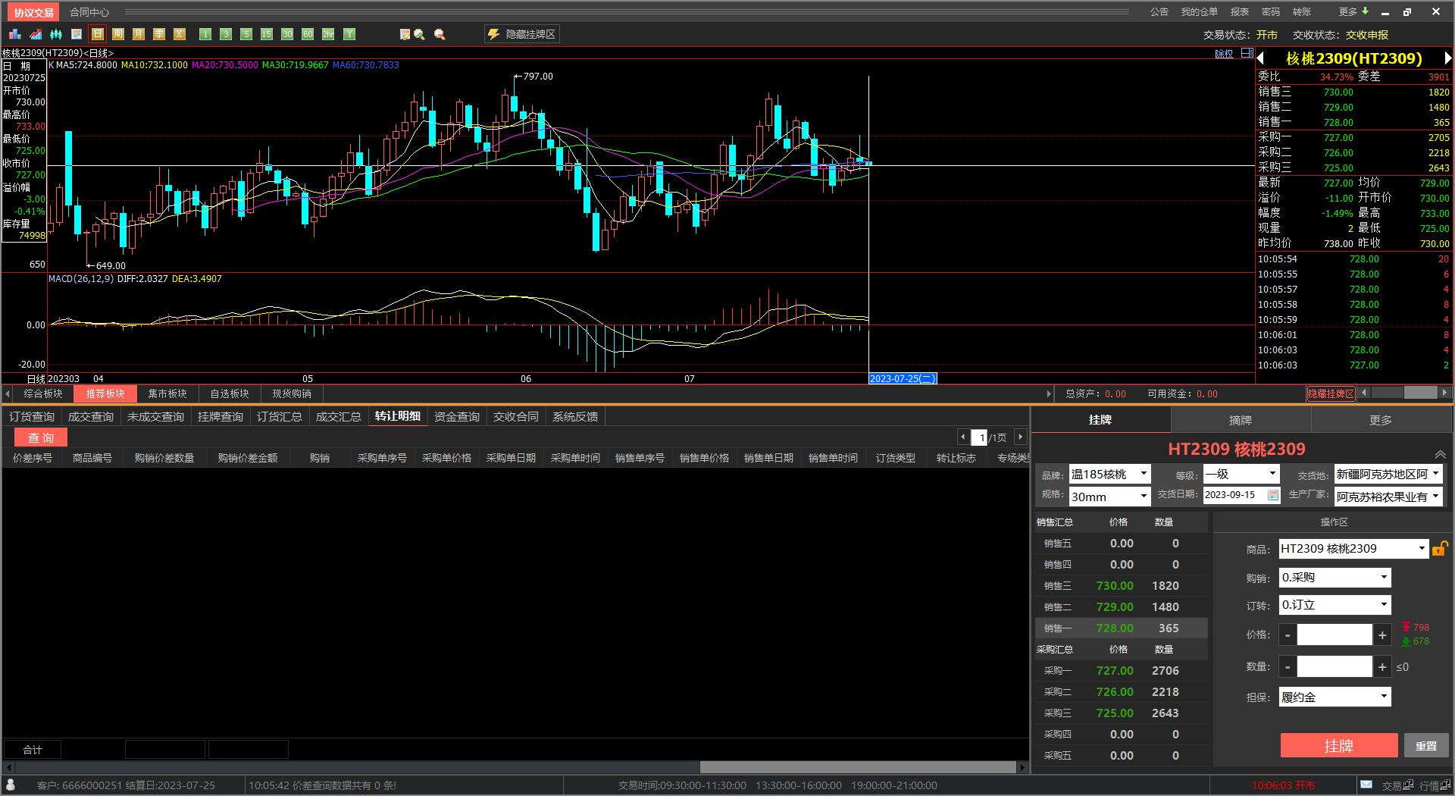The height and width of the screenshot is (796, 1455).
Task: Go to next page of query results
Action: pyautogui.click(x=1020, y=437)
